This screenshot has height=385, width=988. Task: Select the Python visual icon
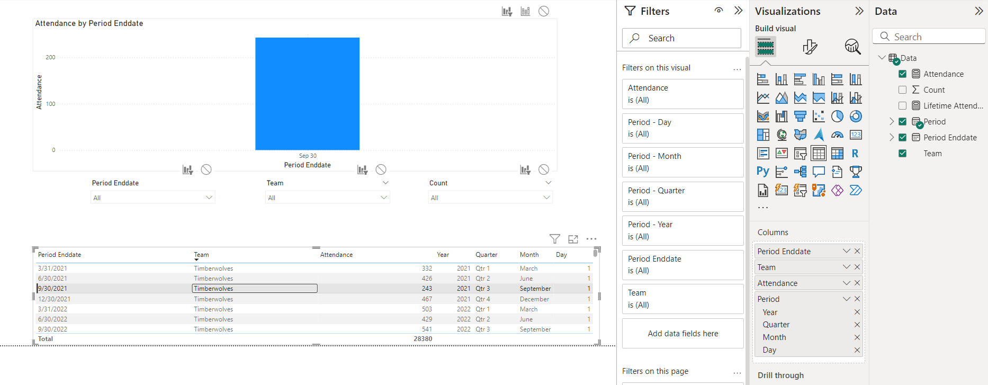(763, 172)
